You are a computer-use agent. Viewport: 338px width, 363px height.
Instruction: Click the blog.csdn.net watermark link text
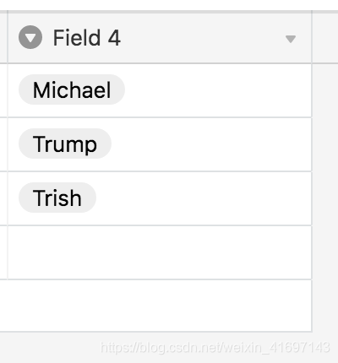pos(215,348)
